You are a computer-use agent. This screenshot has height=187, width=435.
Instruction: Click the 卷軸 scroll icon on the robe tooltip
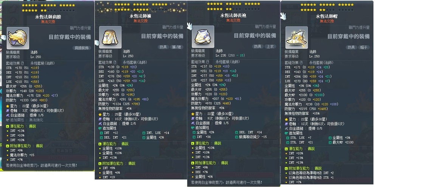[193, 118]
